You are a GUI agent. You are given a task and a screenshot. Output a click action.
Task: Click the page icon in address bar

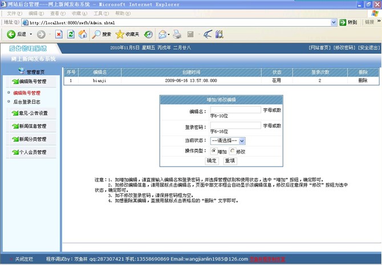tap(25, 23)
